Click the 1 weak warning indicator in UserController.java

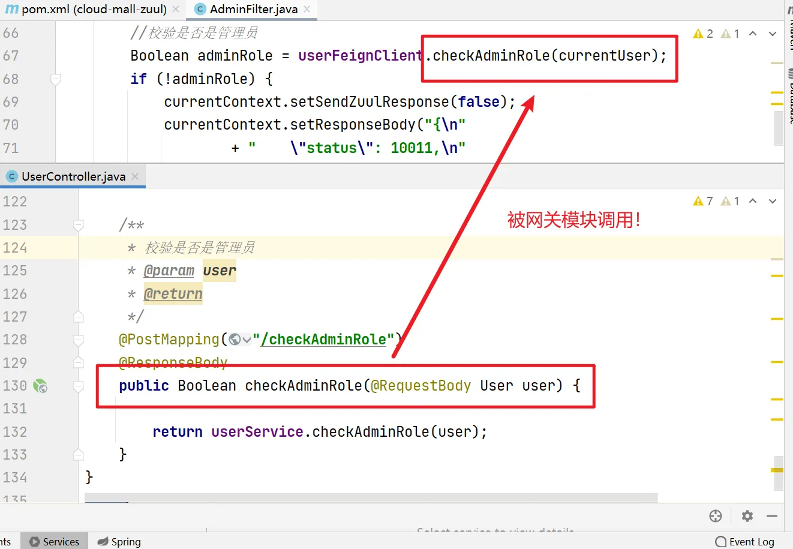pyautogui.click(x=730, y=201)
